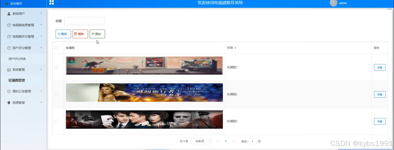Click the 电视剧信息管理 sidebar icon
Viewport: 394px width, 150px height.
click(9, 25)
